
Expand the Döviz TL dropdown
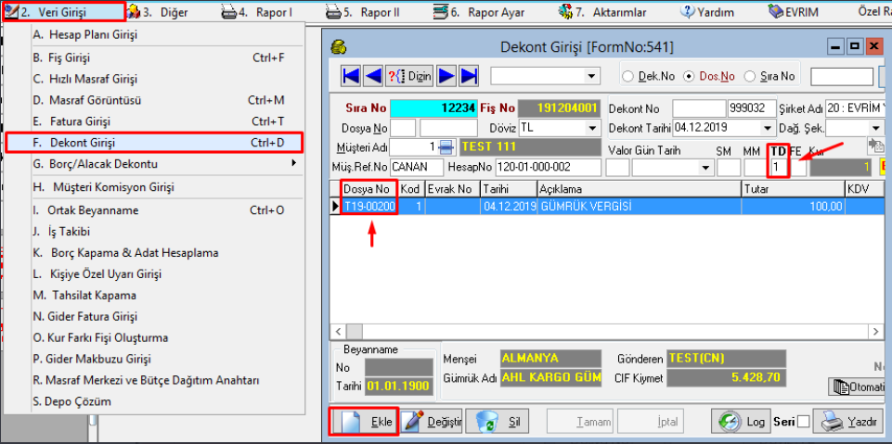(591, 128)
